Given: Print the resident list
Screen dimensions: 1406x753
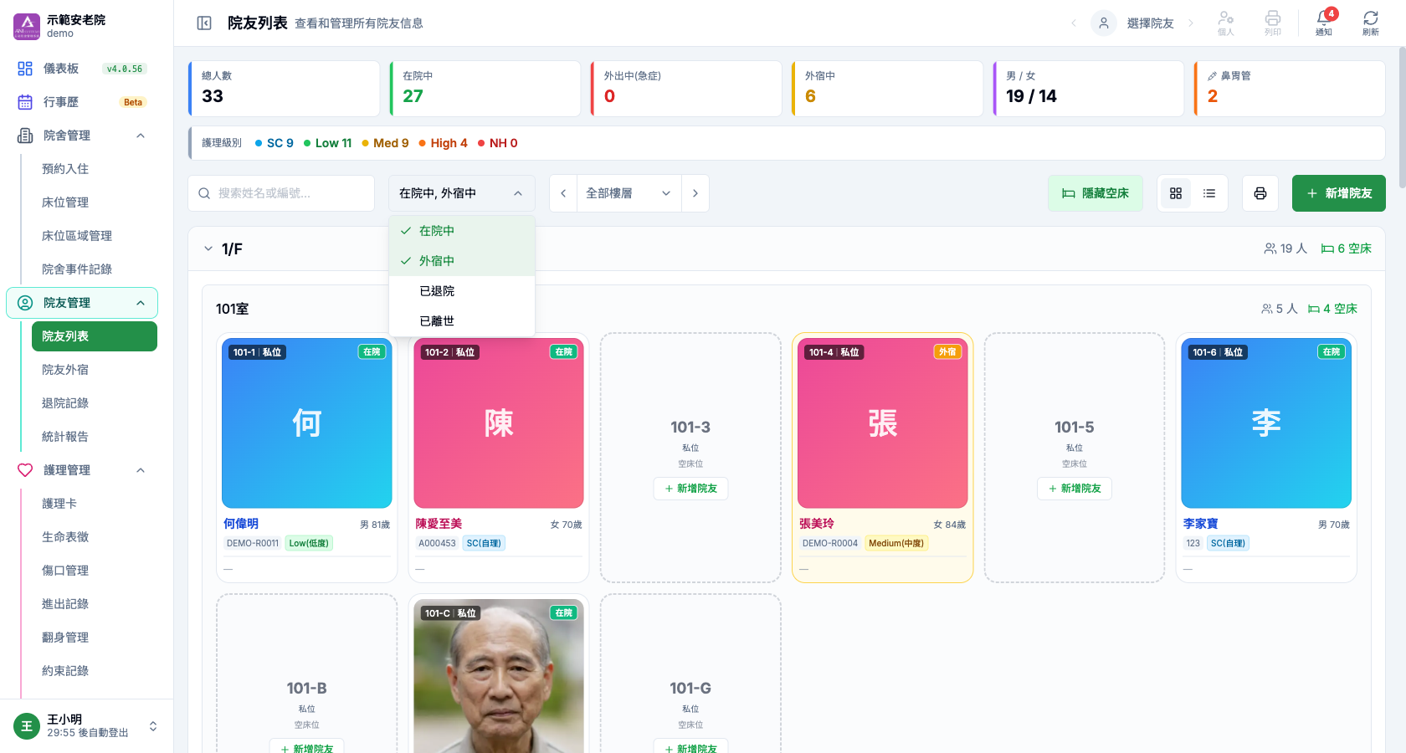Looking at the screenshot, I should 1260,193.
